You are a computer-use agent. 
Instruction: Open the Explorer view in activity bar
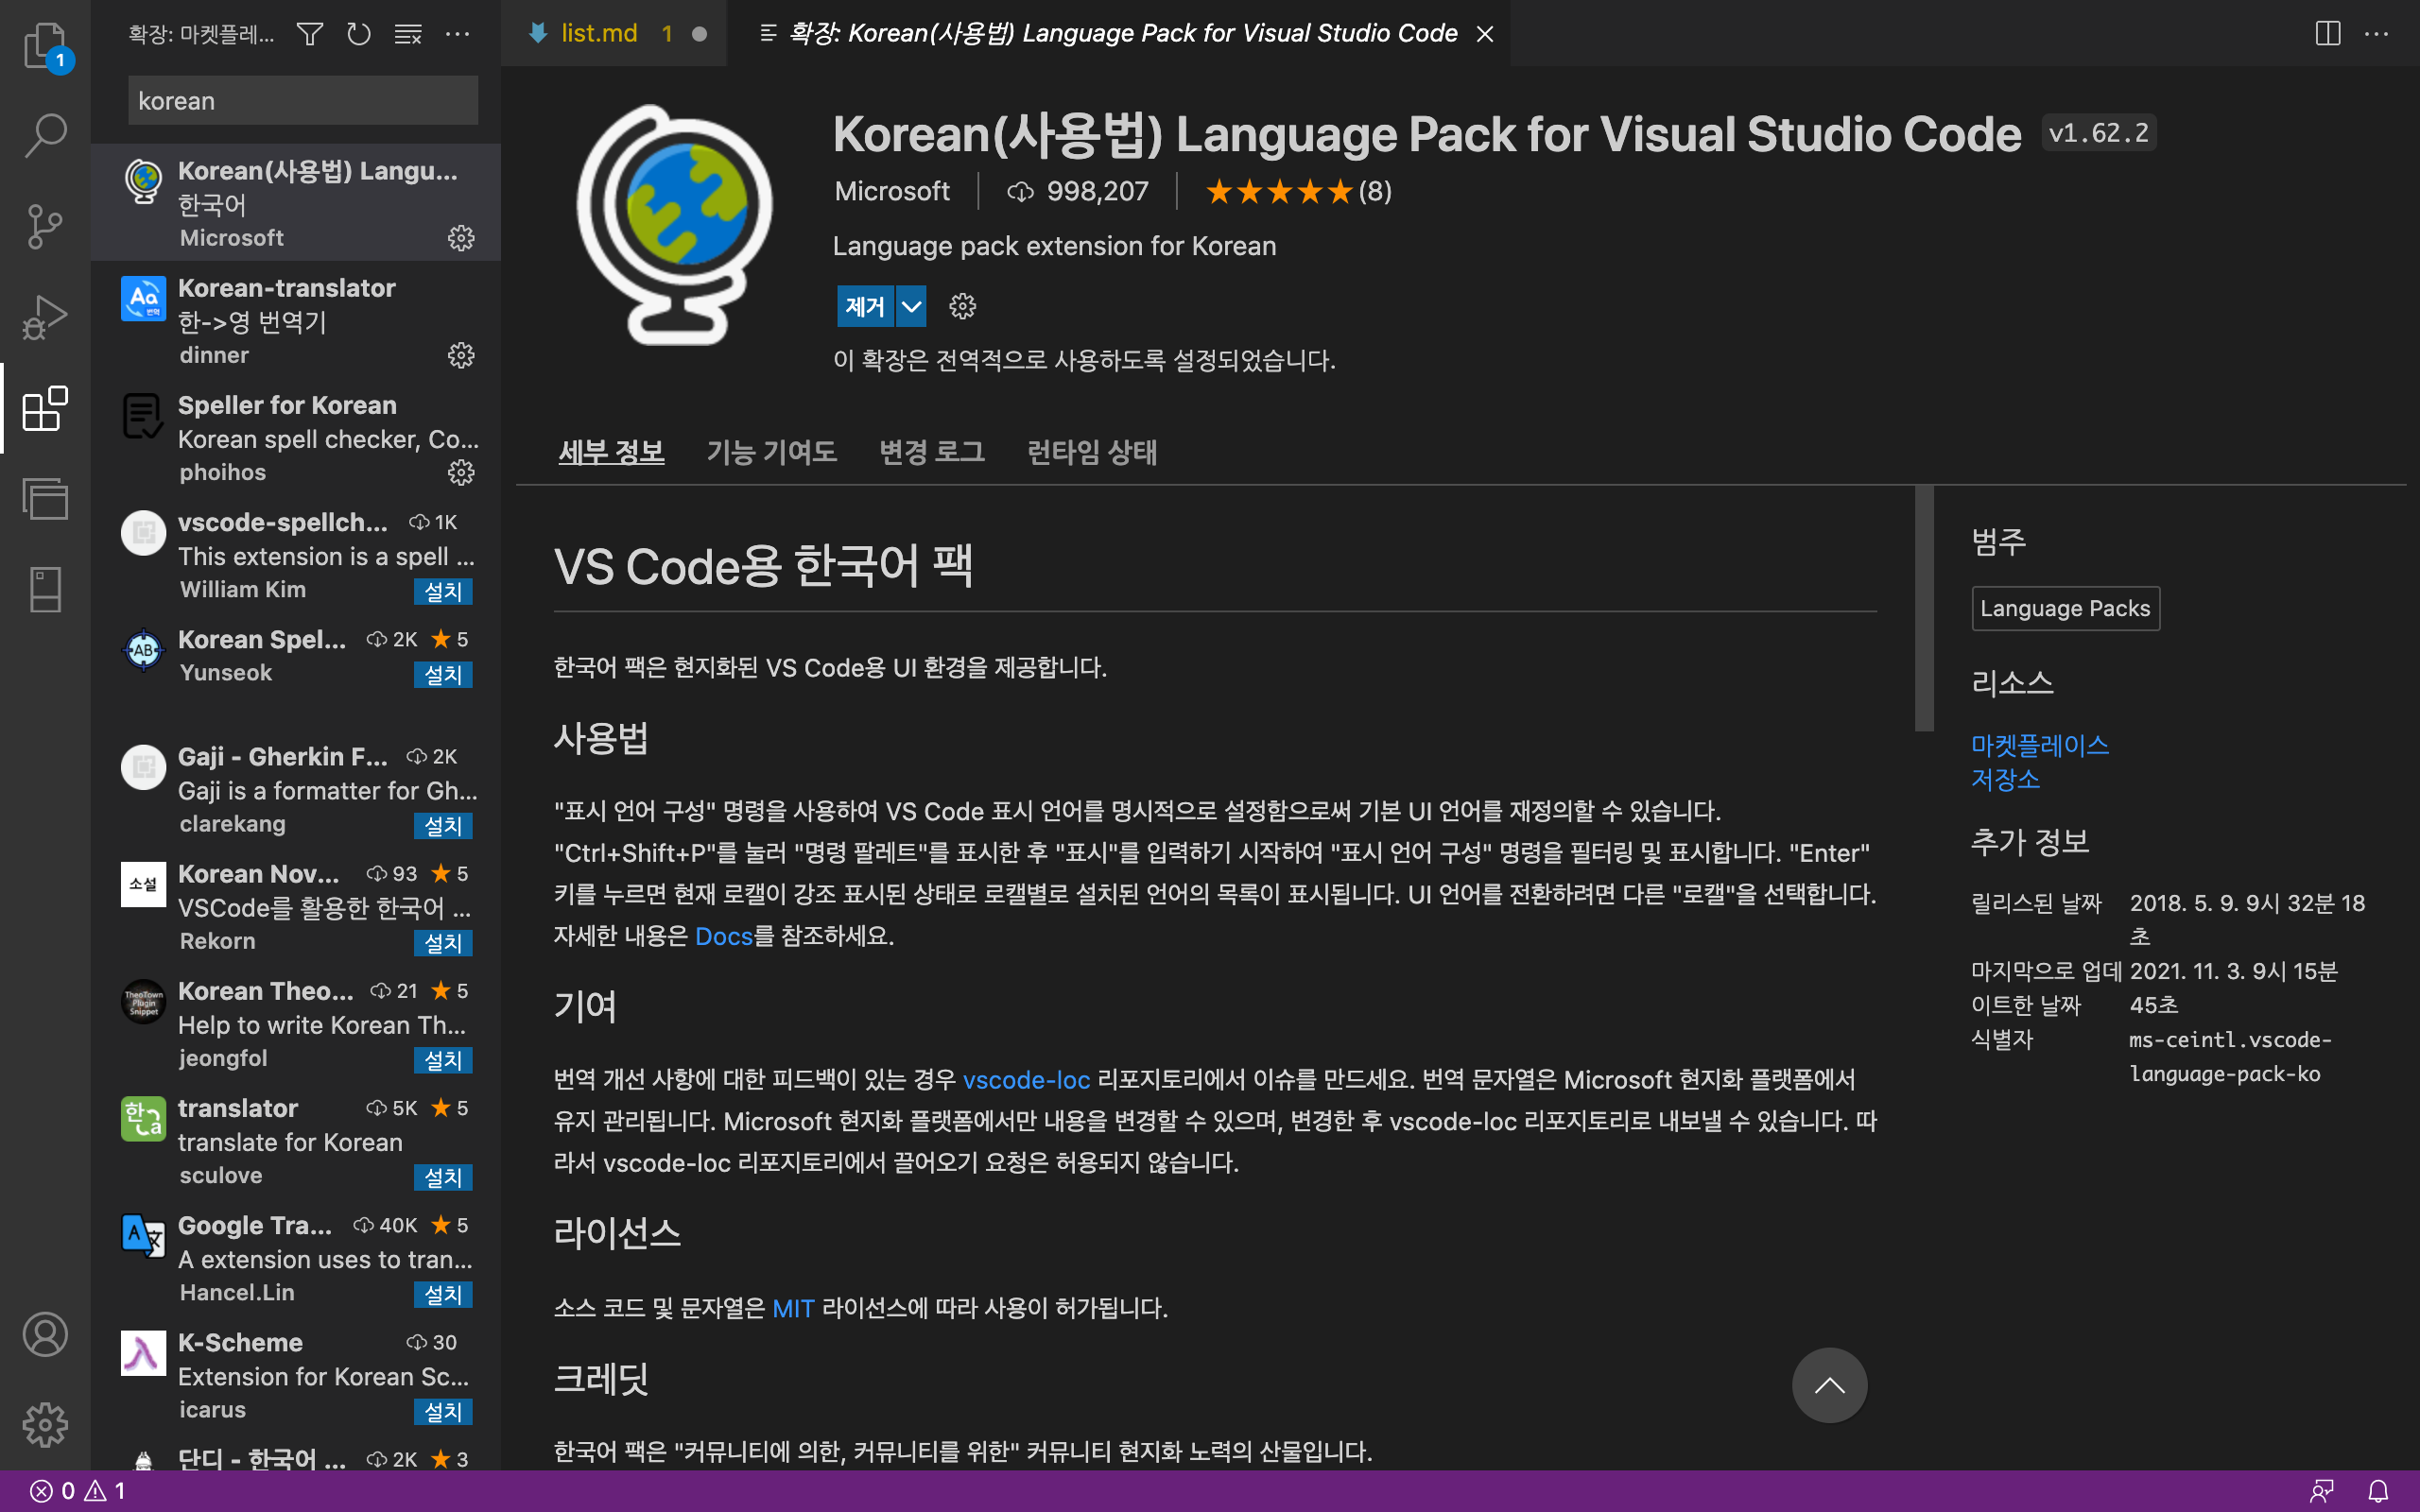tap(45, 45)
